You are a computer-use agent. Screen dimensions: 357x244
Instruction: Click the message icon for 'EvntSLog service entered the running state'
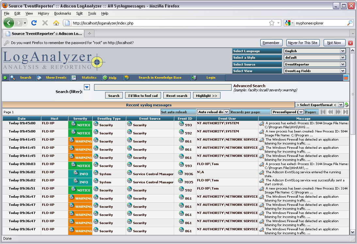click(x=262, y=173)
